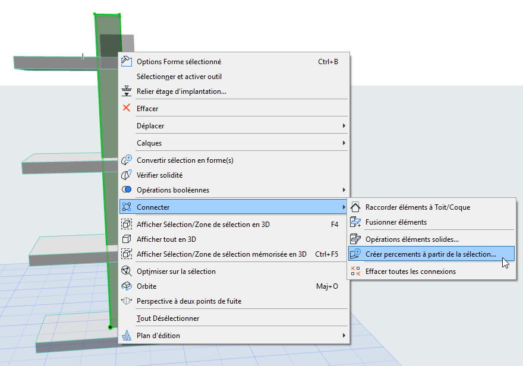Choose Afficher tout en 3D
Image resolution: width=523 pixels, height=366 pixels.
[234, 239]
